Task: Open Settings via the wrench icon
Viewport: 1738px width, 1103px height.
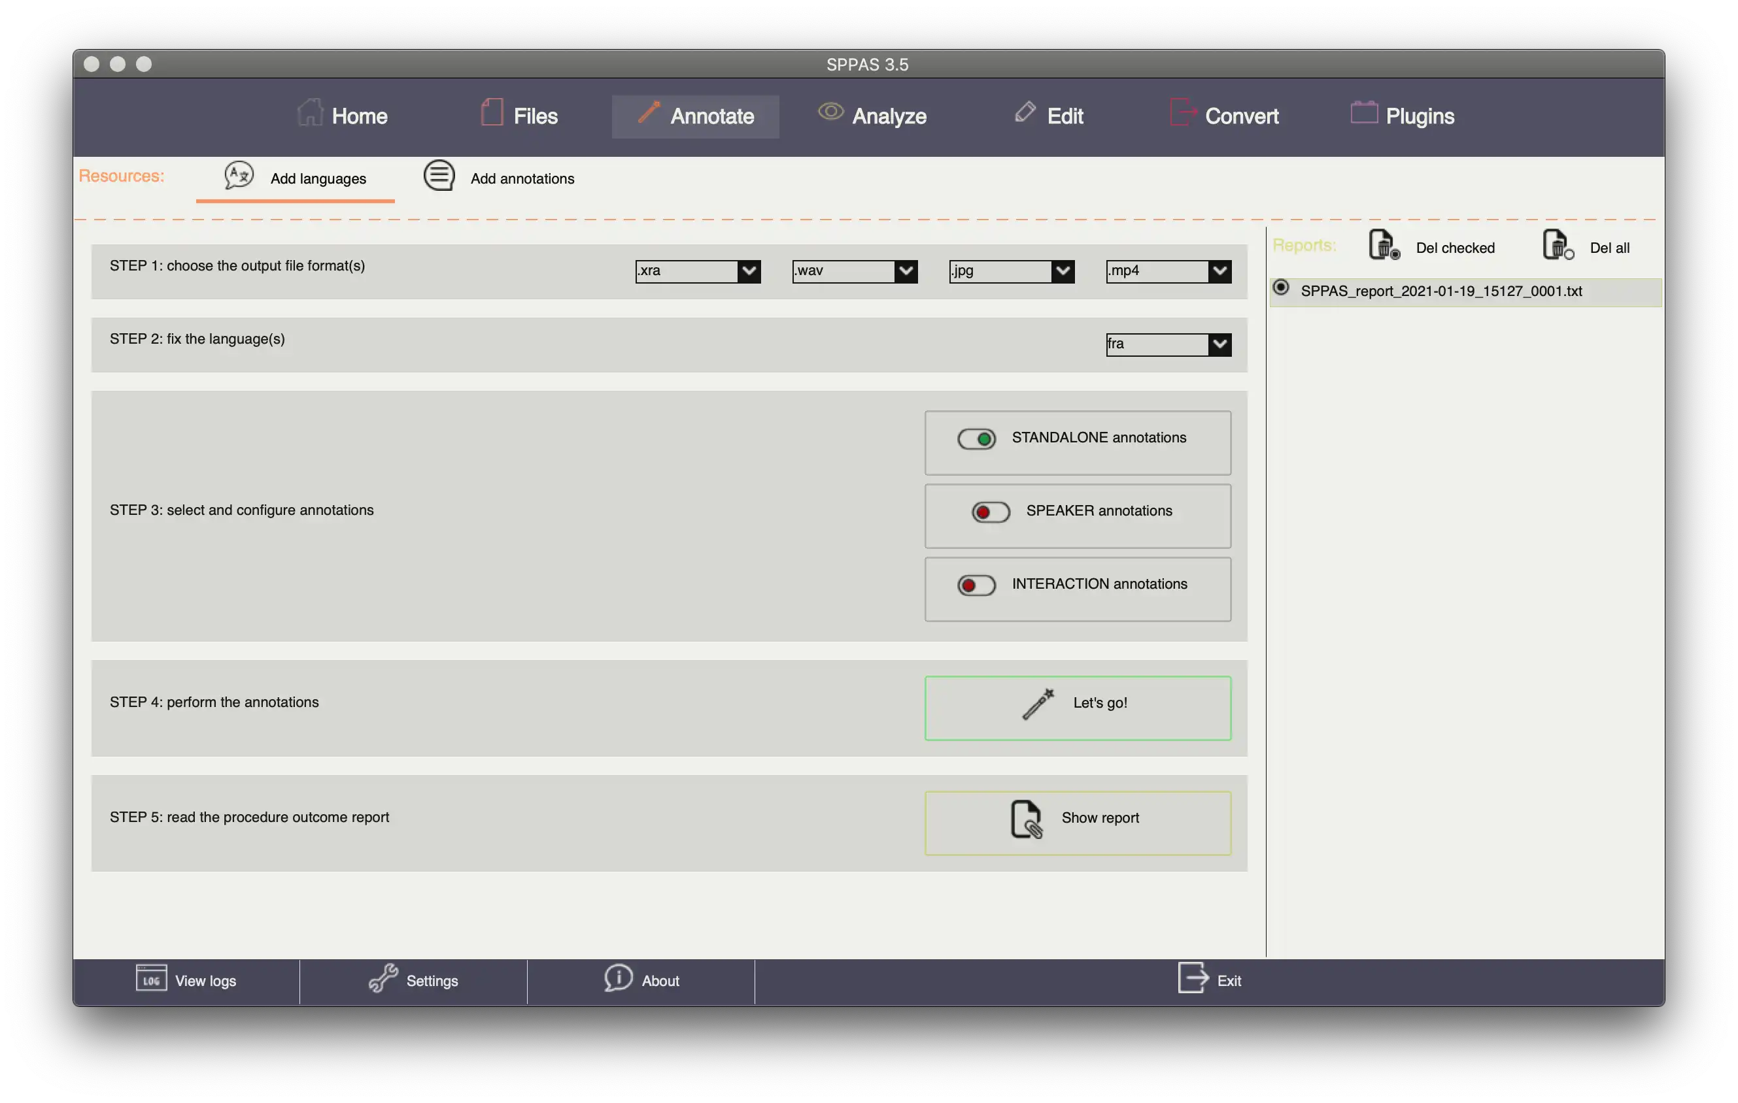Action: (x=383, y=978)
